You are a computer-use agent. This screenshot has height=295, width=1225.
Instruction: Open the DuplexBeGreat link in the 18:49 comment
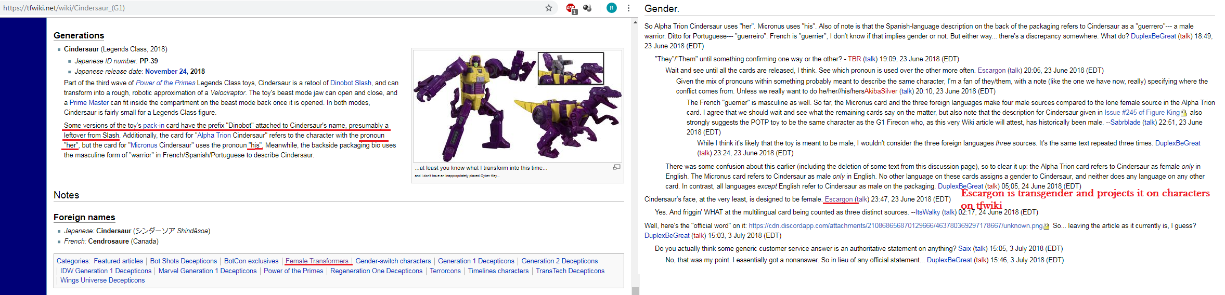tap(1153, 36)
